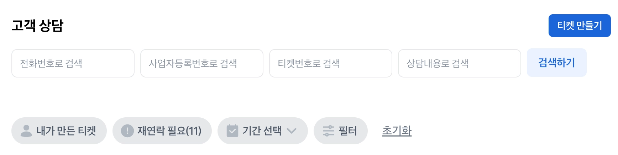618x155 pixels.
Task: Select the (11) count on 재연락 필요
Action: (x=194, y=131)
